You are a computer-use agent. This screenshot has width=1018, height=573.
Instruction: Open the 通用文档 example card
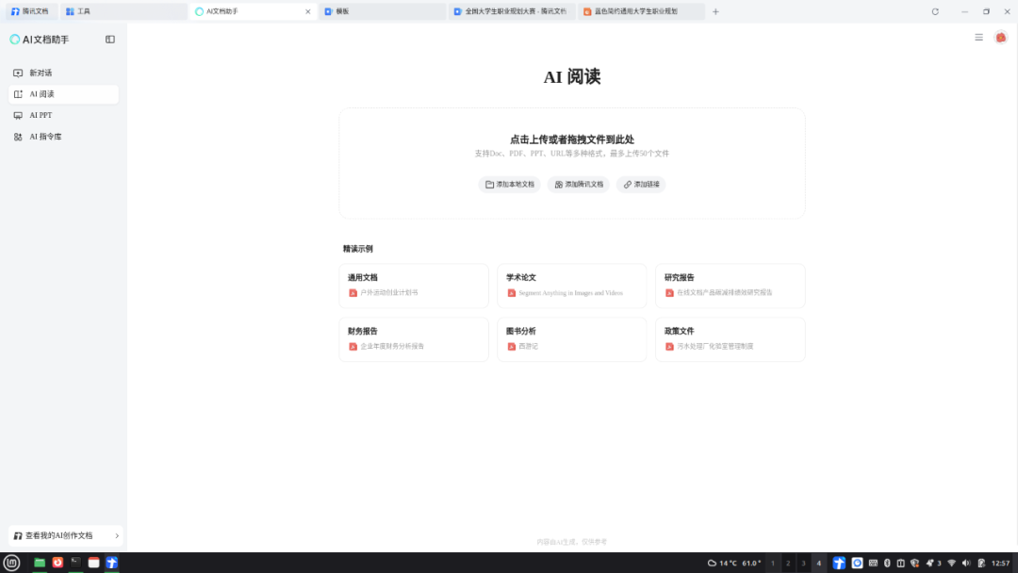(414, 286)
